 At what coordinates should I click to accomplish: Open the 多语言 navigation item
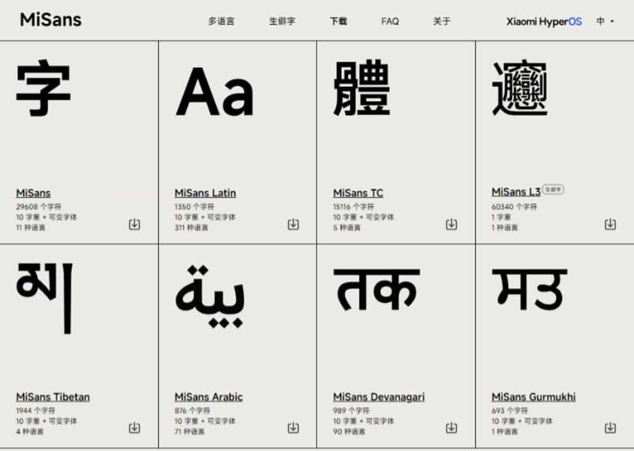221,21
